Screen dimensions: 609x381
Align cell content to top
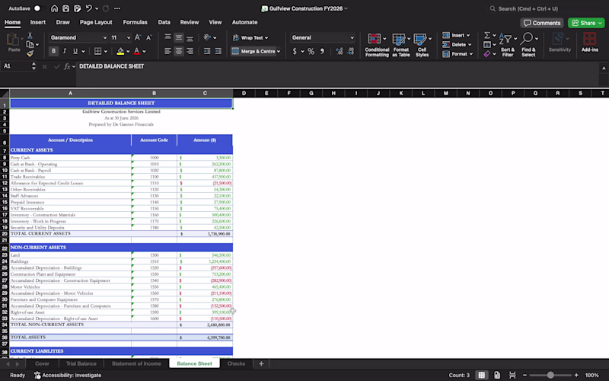167,37
